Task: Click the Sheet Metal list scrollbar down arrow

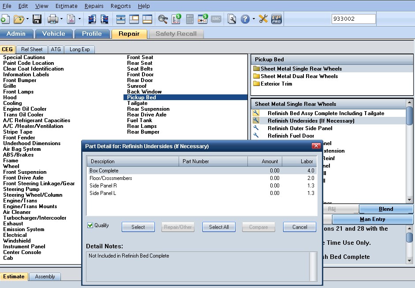Action: [409, 200]
